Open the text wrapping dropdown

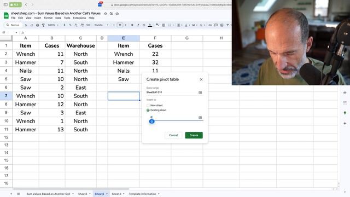(x=195, y=25)
